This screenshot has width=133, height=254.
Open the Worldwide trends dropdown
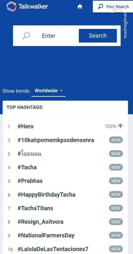pos(49,91)
